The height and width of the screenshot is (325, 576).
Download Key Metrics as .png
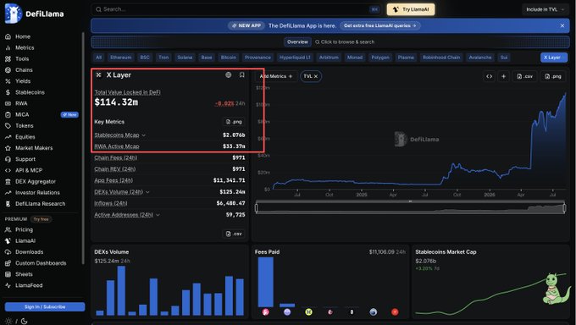(x=234, y=122)
